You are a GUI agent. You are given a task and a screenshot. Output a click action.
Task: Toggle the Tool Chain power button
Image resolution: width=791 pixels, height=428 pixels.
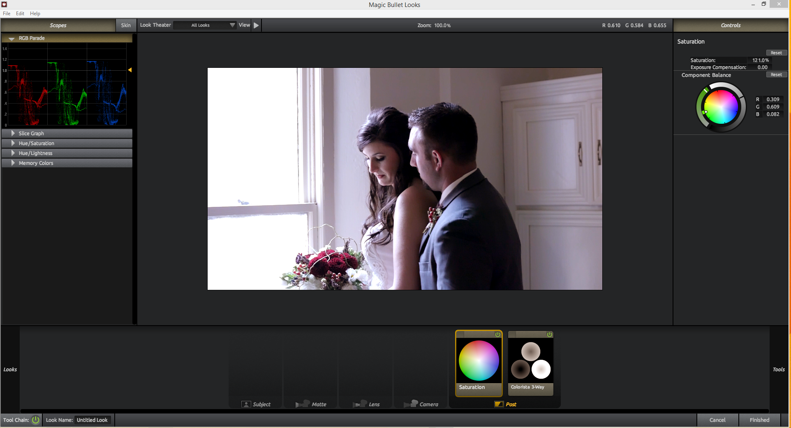(36, 420)
